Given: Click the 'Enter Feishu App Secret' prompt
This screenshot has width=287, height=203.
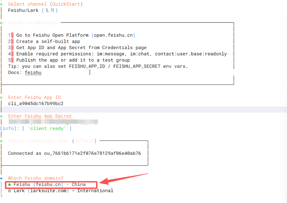Looking at the screenshot, I should (x=40, y=116).
